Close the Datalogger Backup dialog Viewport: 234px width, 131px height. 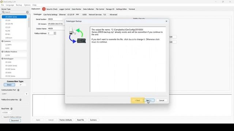click(166, 21)
